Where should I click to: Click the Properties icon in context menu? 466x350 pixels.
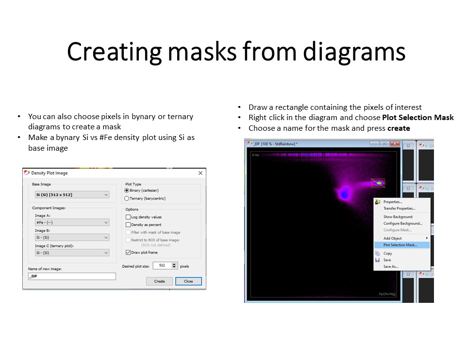pyautogui.click(x=378, y=202)
